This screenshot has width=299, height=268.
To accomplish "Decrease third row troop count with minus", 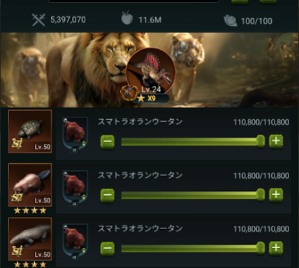I will click(x=107, y=249).
